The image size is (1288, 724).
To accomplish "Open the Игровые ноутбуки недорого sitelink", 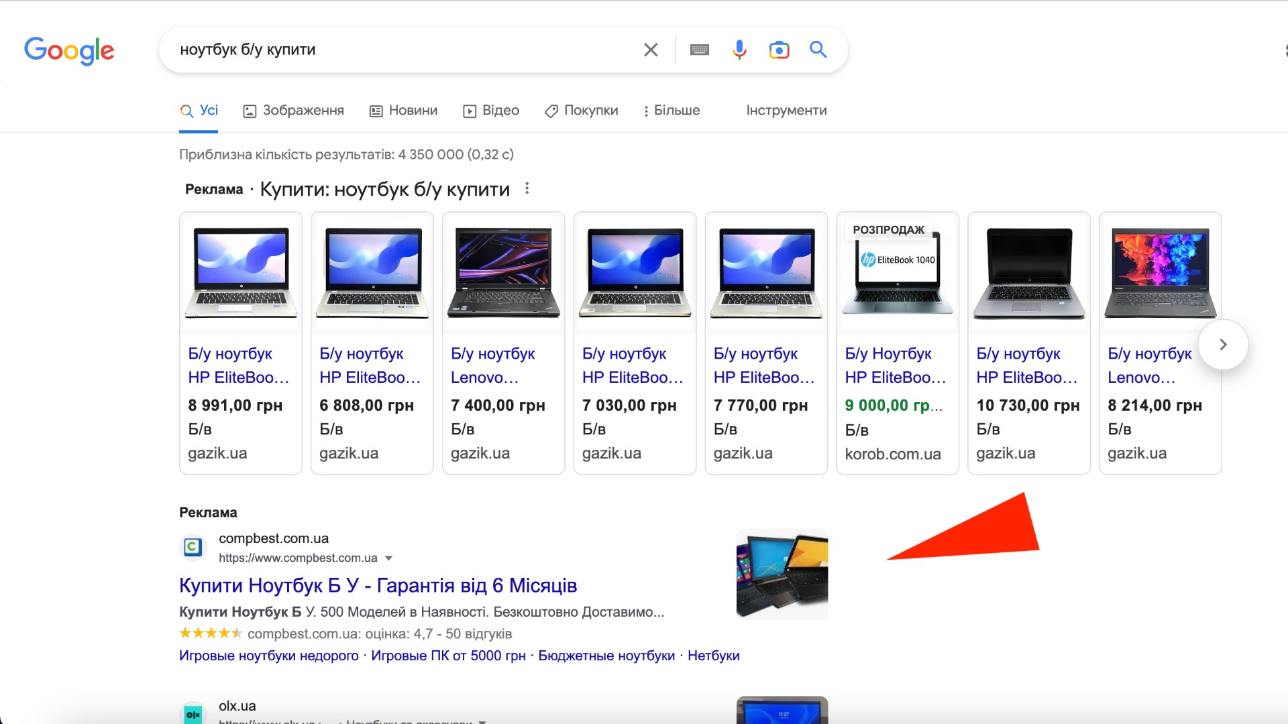I will click(x=269, y=656).
